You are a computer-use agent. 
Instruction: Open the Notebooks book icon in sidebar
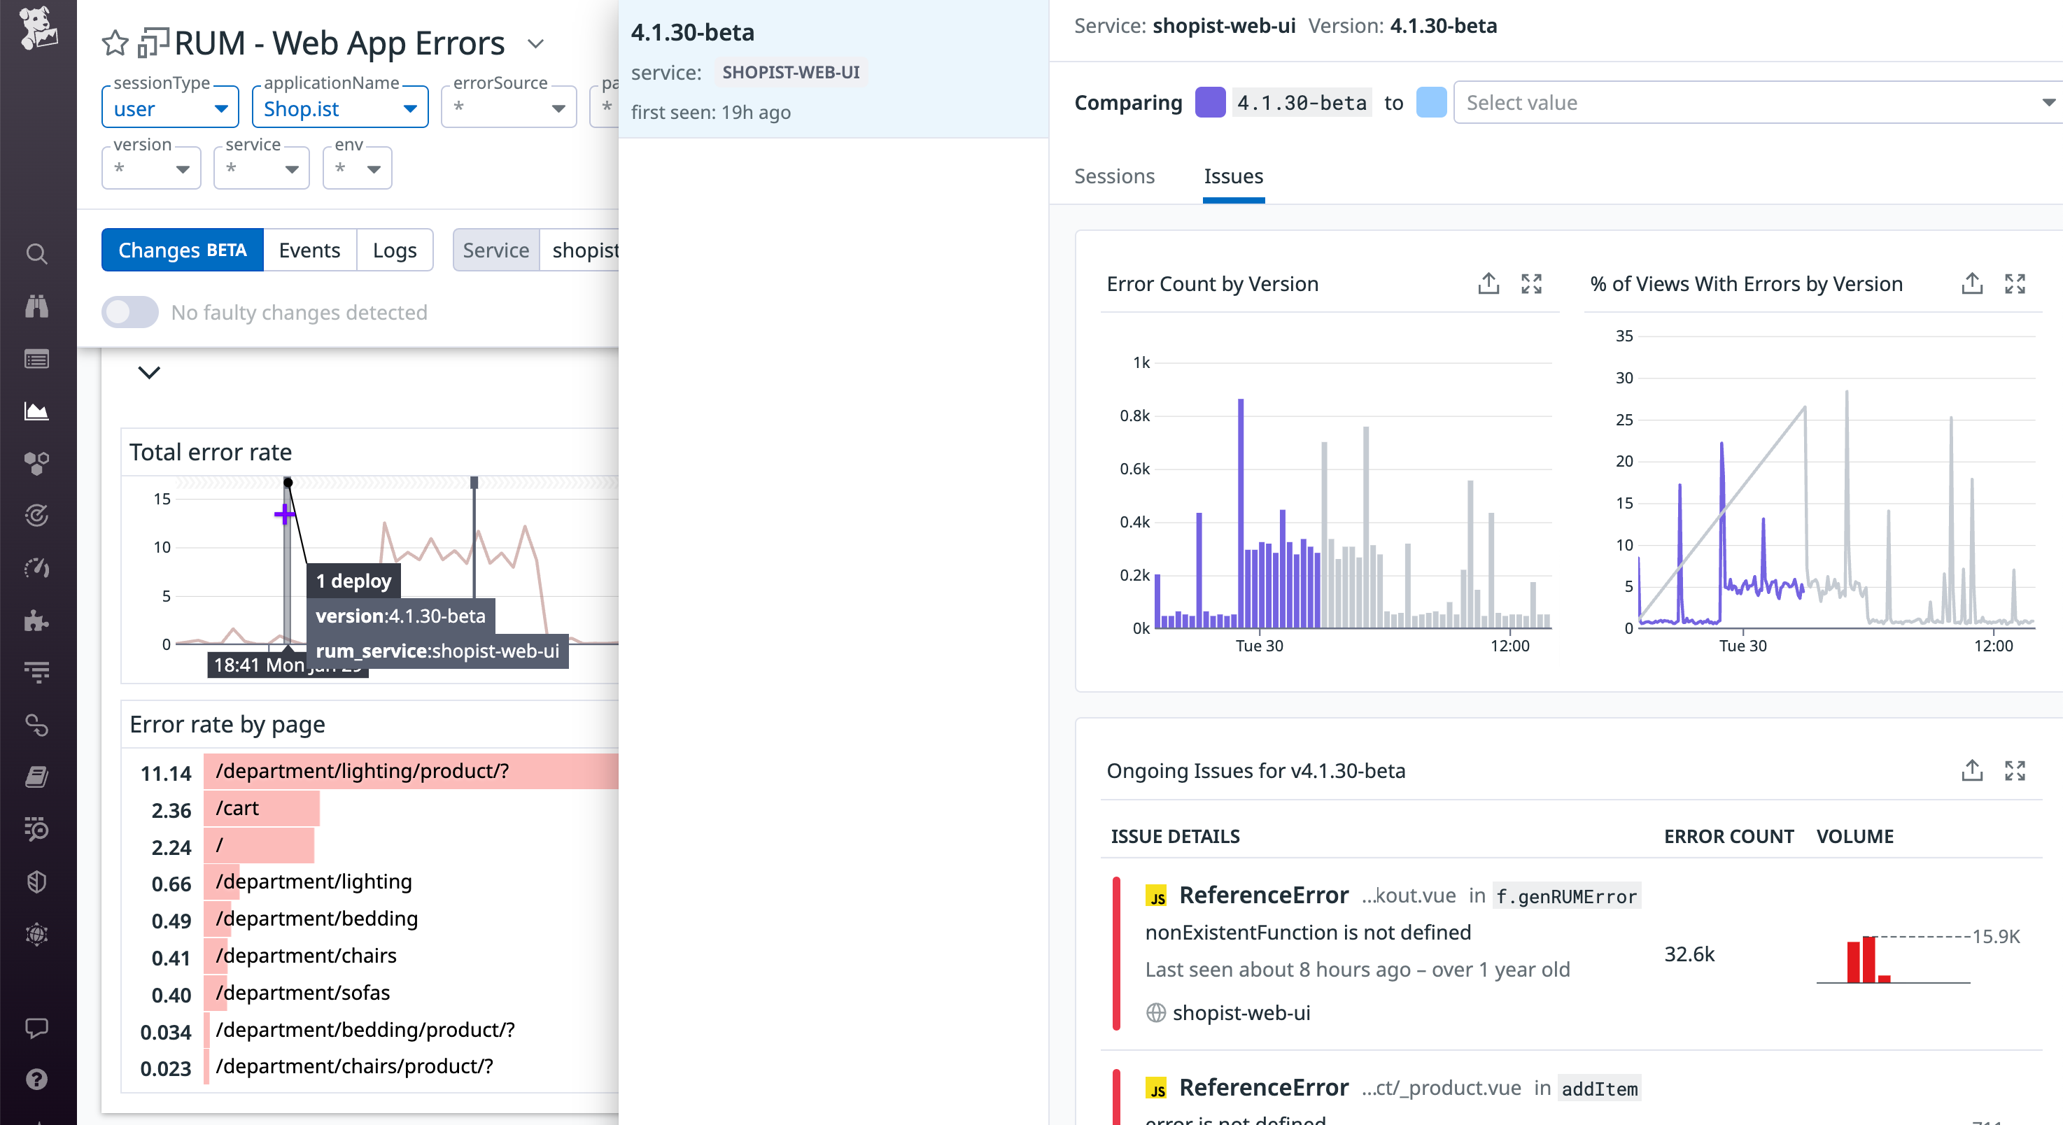(x=37, y=776)
